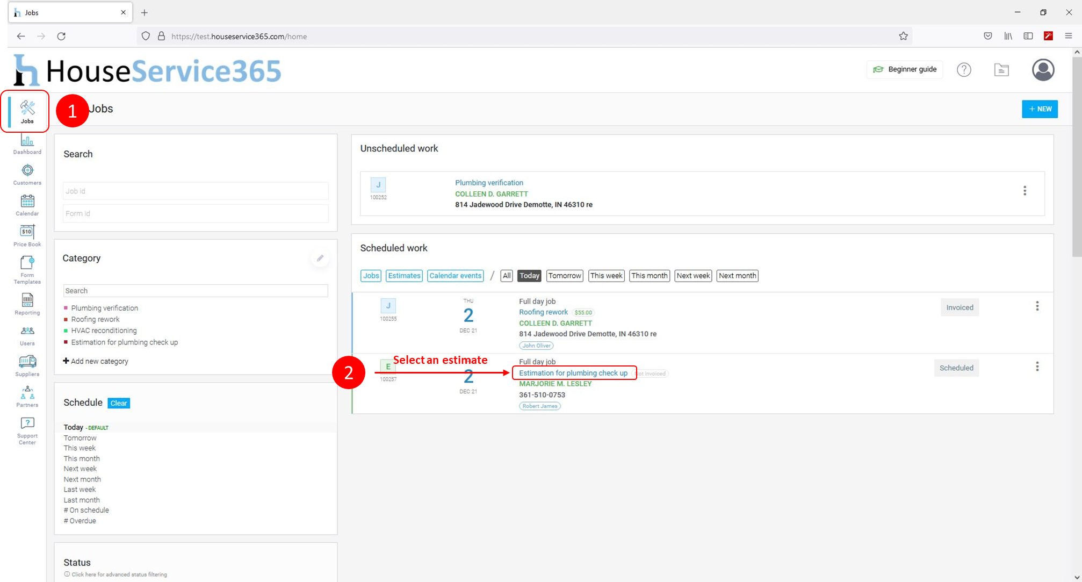Open Form Templates in the sidebar
Screen dimensions: 1082x582
coord(27,270)
